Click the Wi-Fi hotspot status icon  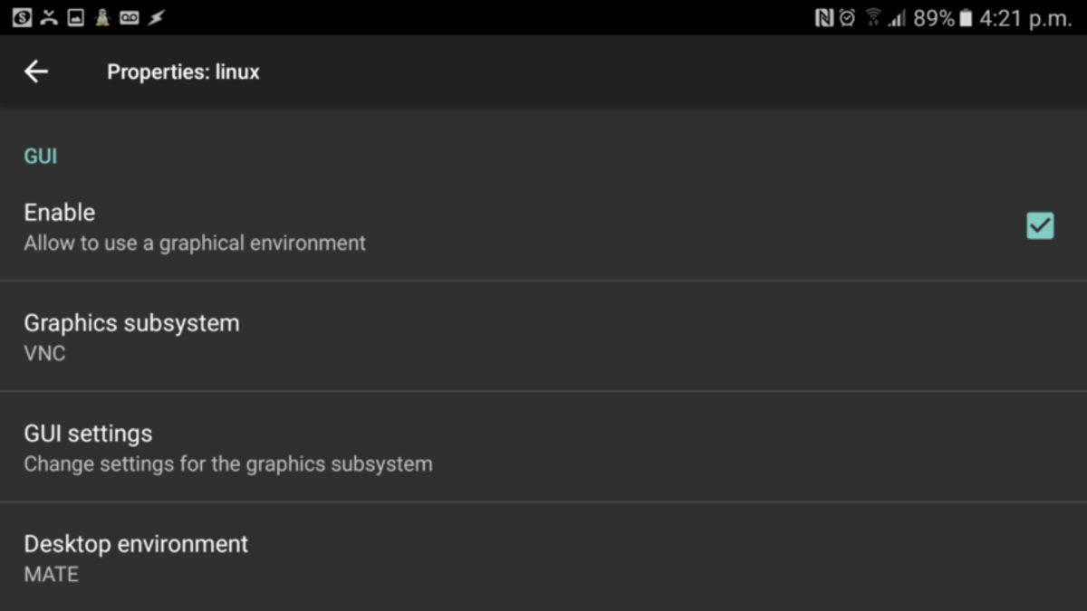[x=873, y=15]
